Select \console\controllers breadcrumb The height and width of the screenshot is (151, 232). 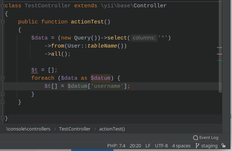pos(28,129)
